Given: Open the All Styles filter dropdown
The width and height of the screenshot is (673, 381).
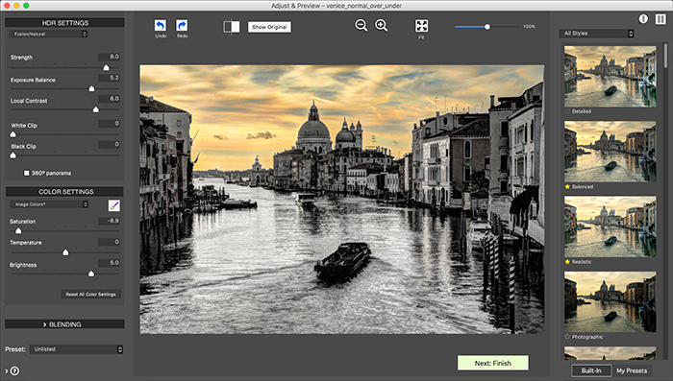Looking at the screenshot, I should [x=597, y=34].
